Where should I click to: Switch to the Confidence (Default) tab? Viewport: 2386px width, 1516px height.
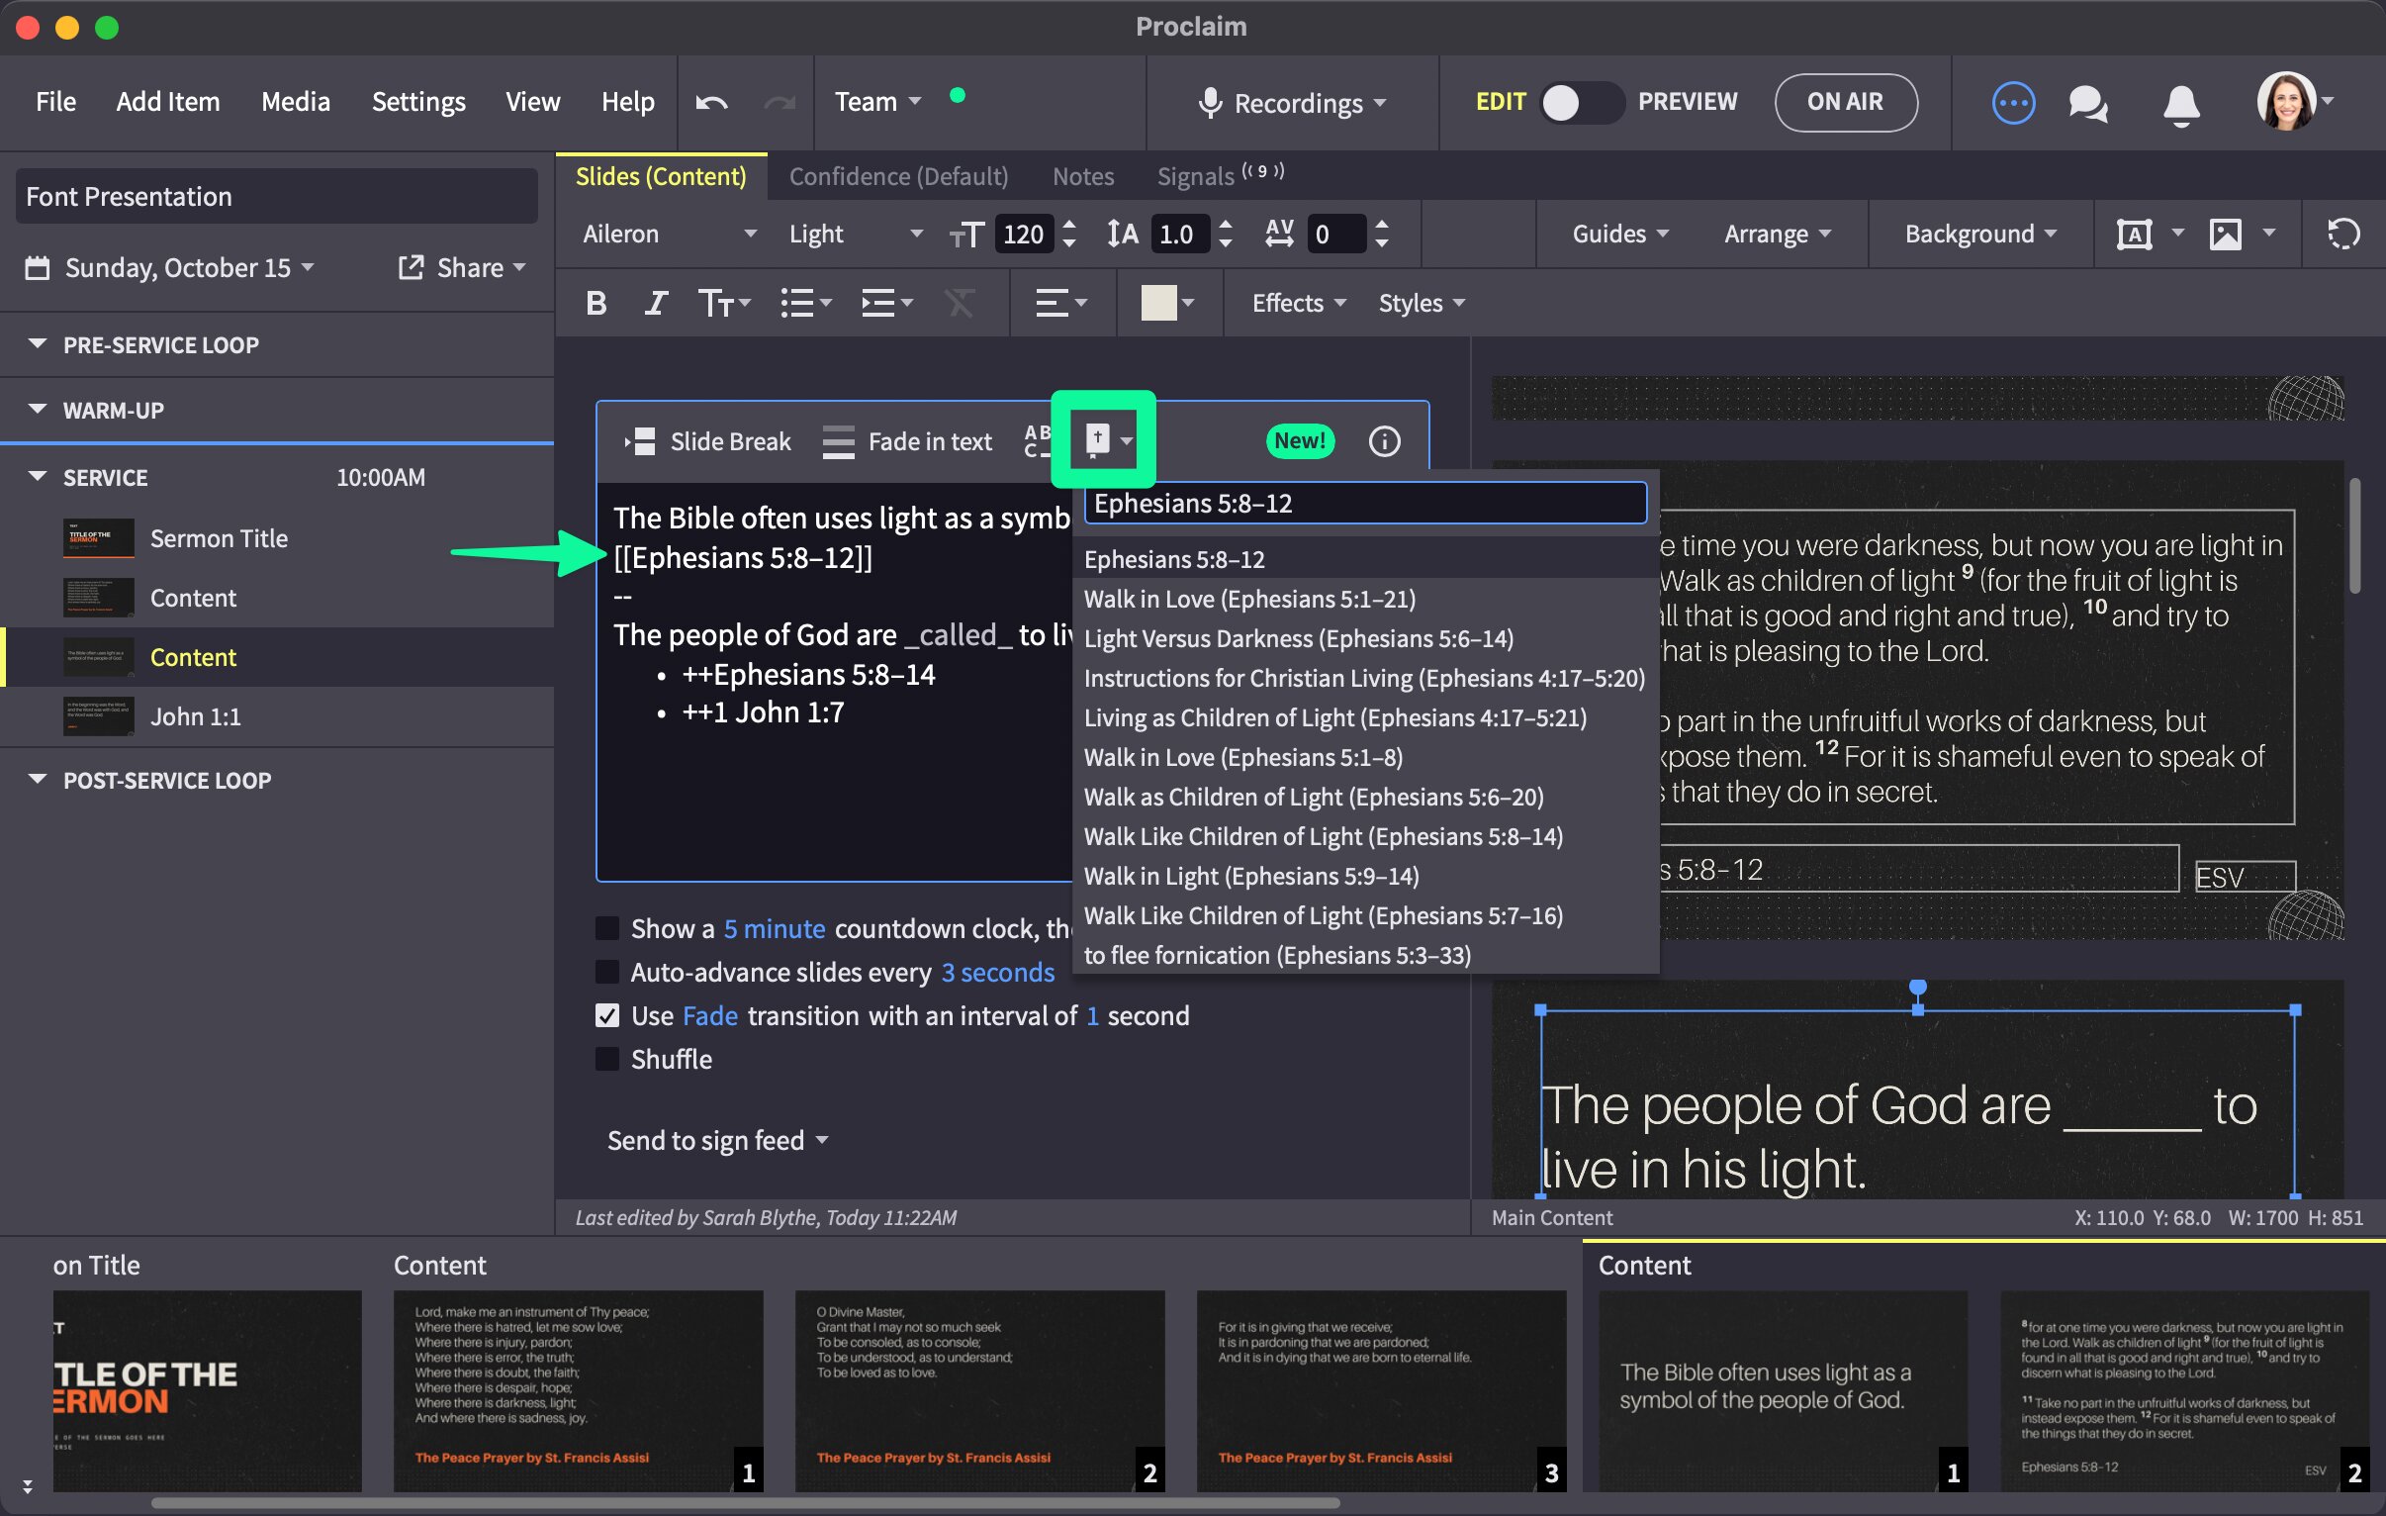pyautogui.click(x=898, y=176)
